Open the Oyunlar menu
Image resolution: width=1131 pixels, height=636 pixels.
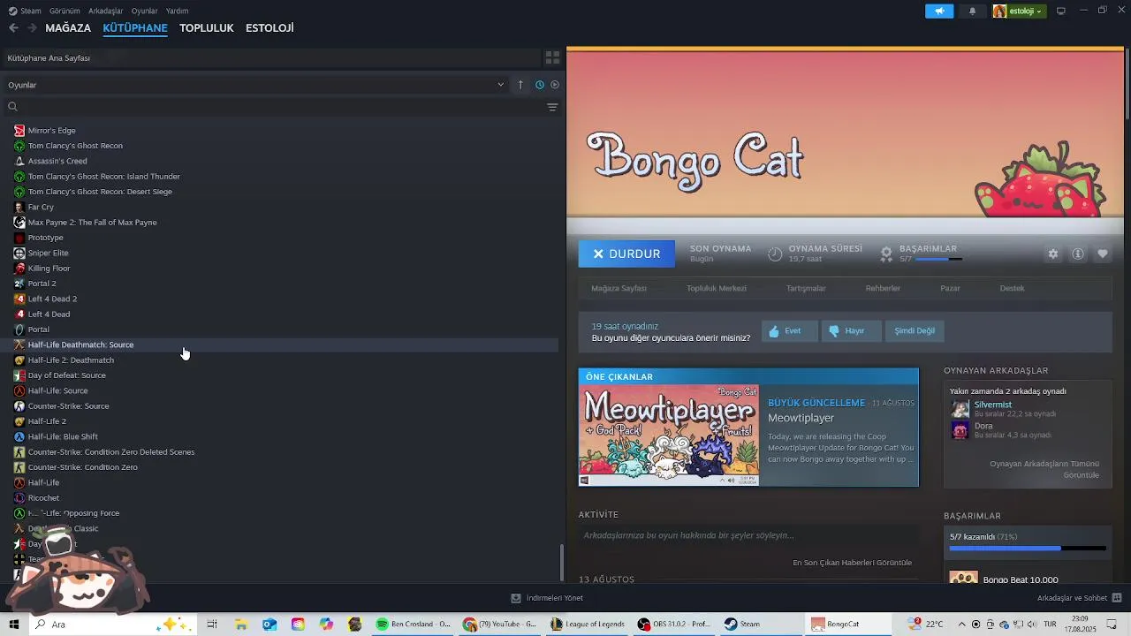144,11
